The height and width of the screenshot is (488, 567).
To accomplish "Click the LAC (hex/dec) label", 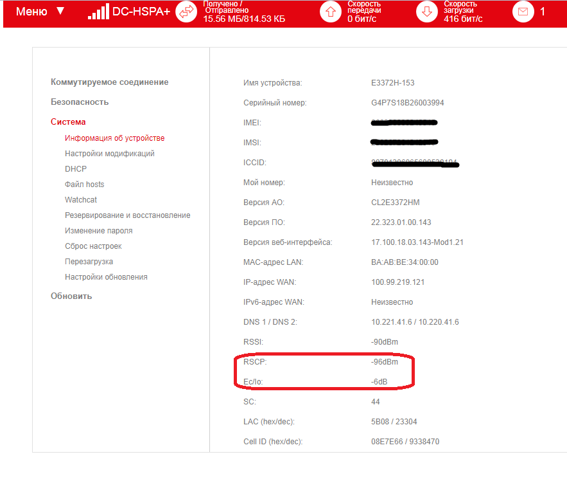I will pyautogui.click(x=269, y=421).
